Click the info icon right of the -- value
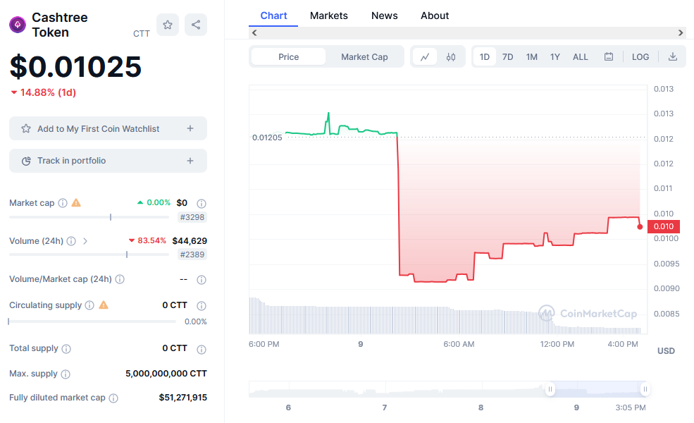The image size is (694, 423). tap(202, 279)
